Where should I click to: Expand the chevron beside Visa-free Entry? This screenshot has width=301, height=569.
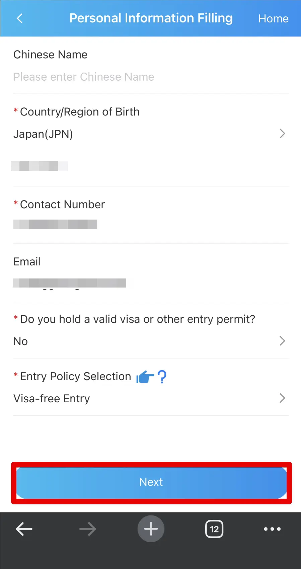tap(282, 398)
